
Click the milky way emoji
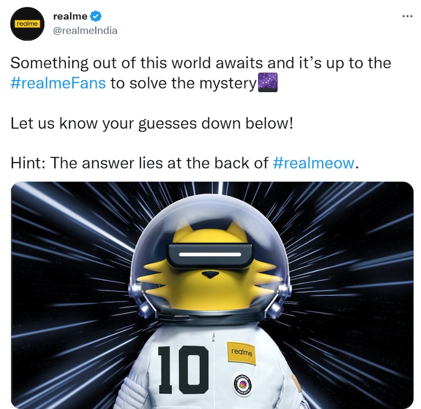267,82
